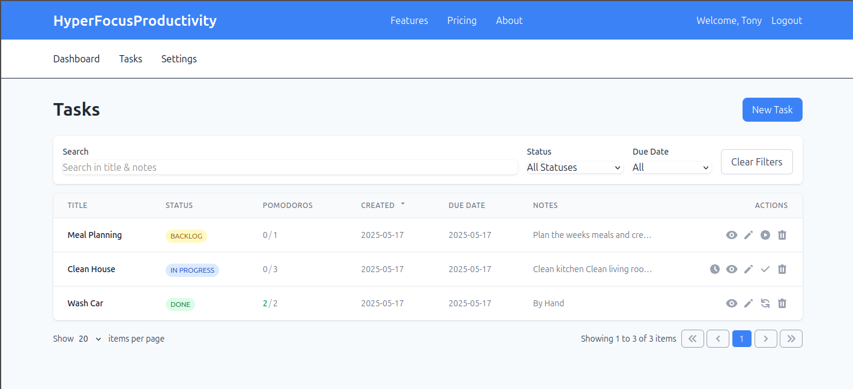Viewport: 853px width, 389px height.
Task: Open the About menu item
Action: click(x=509, y=20)
